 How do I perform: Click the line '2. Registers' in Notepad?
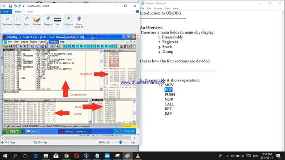pos(168,42)
